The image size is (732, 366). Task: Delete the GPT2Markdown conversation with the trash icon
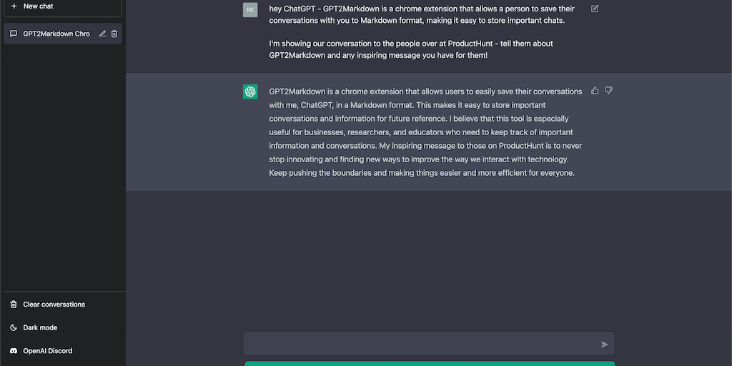pos(114,34)
